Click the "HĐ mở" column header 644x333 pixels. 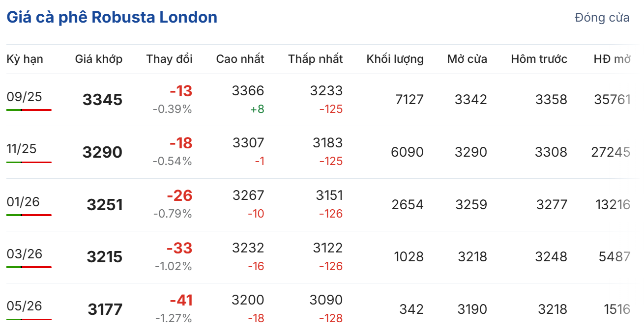(612, 59)
